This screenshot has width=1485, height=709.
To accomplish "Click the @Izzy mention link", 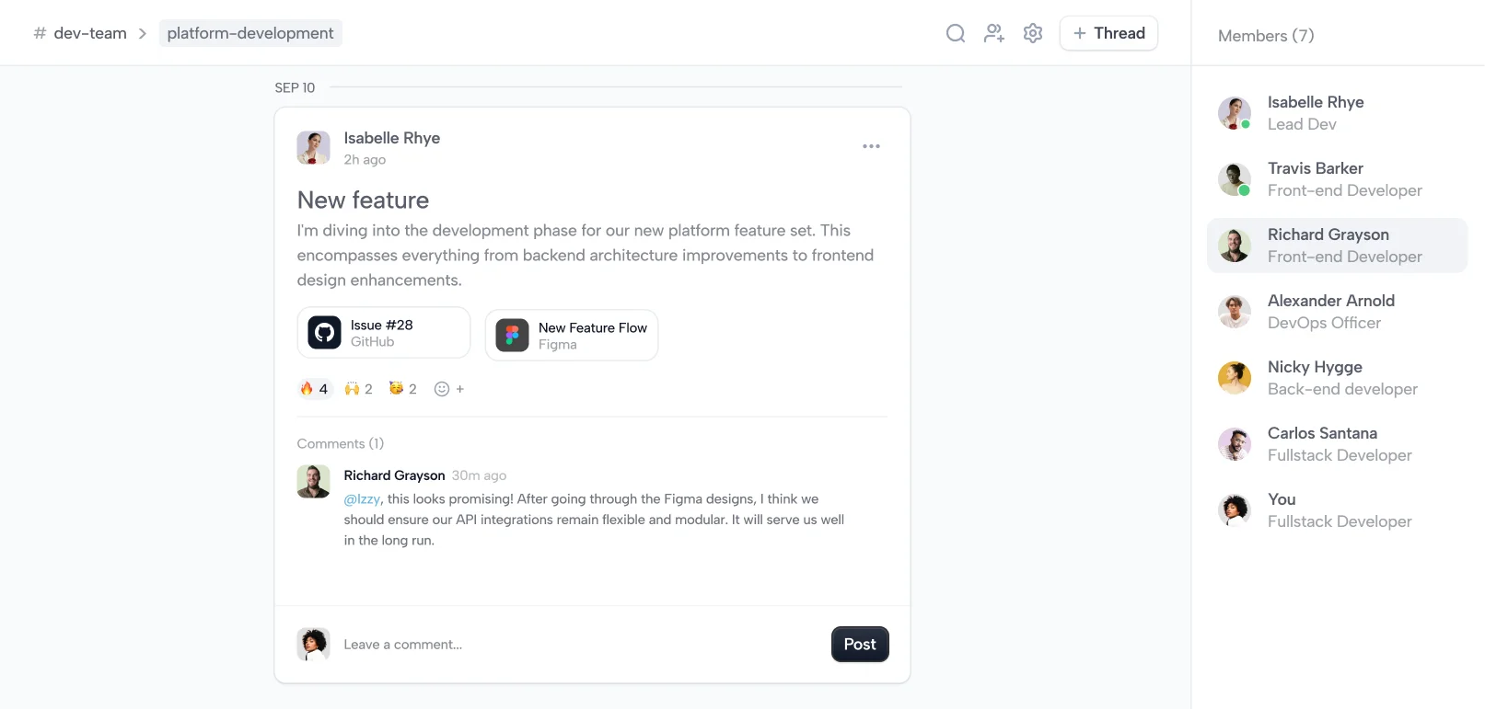I will click(x=362, y=499).
